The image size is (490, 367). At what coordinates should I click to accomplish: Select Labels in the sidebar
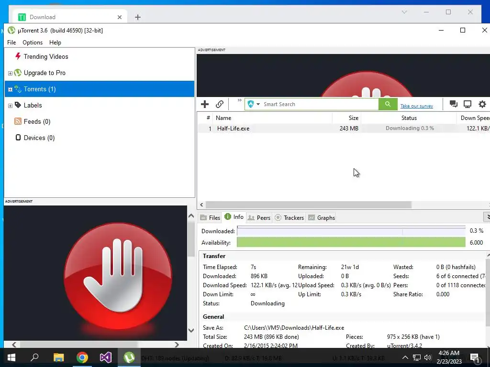click(33, 105)
